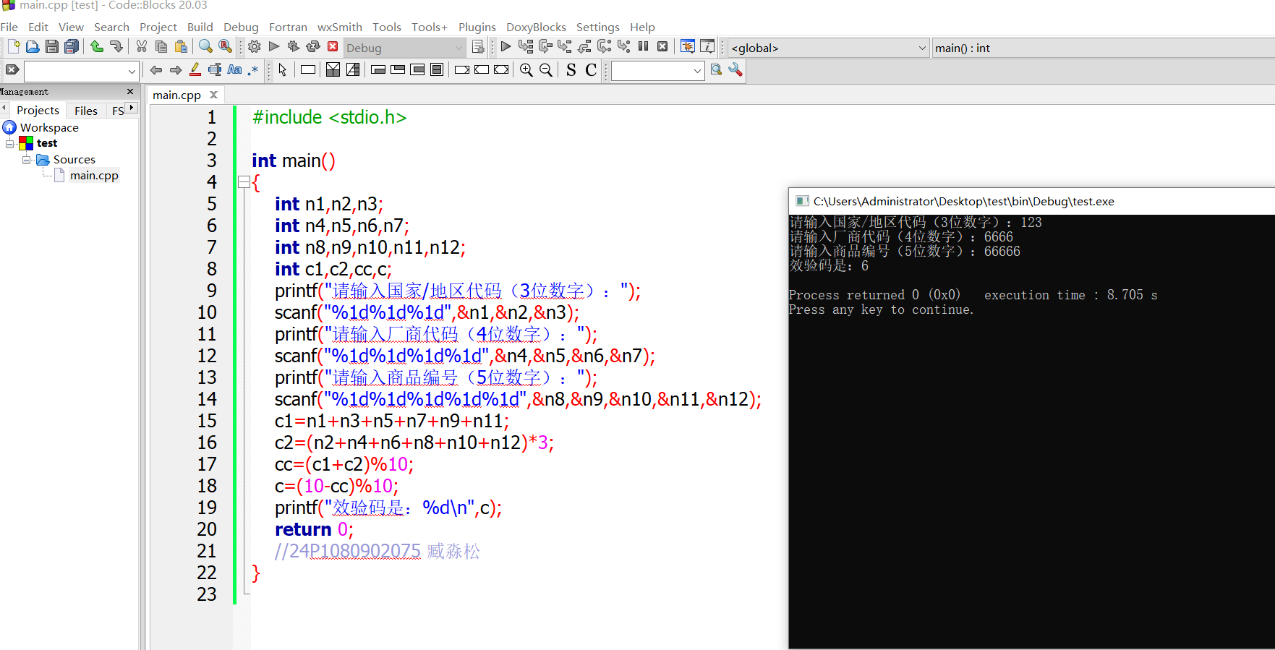The image size is (1275, 650).
Task: Create a new file with toolbar icon
Action: click(13, 47)
